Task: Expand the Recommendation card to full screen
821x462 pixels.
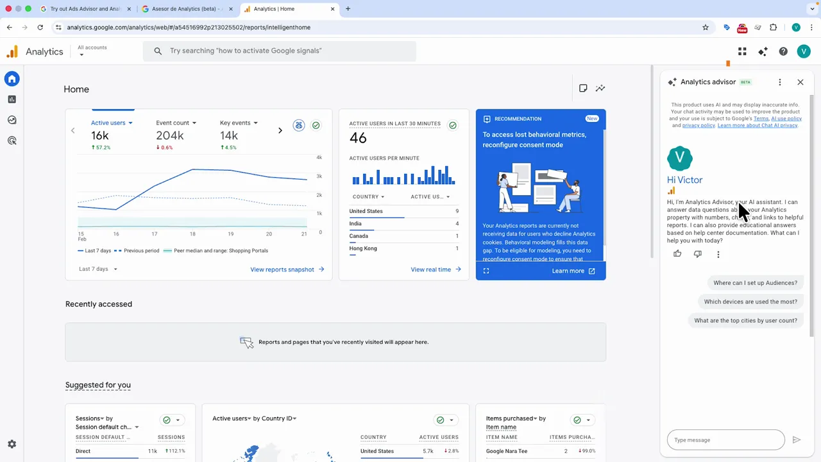Action: tap(486, 271)
